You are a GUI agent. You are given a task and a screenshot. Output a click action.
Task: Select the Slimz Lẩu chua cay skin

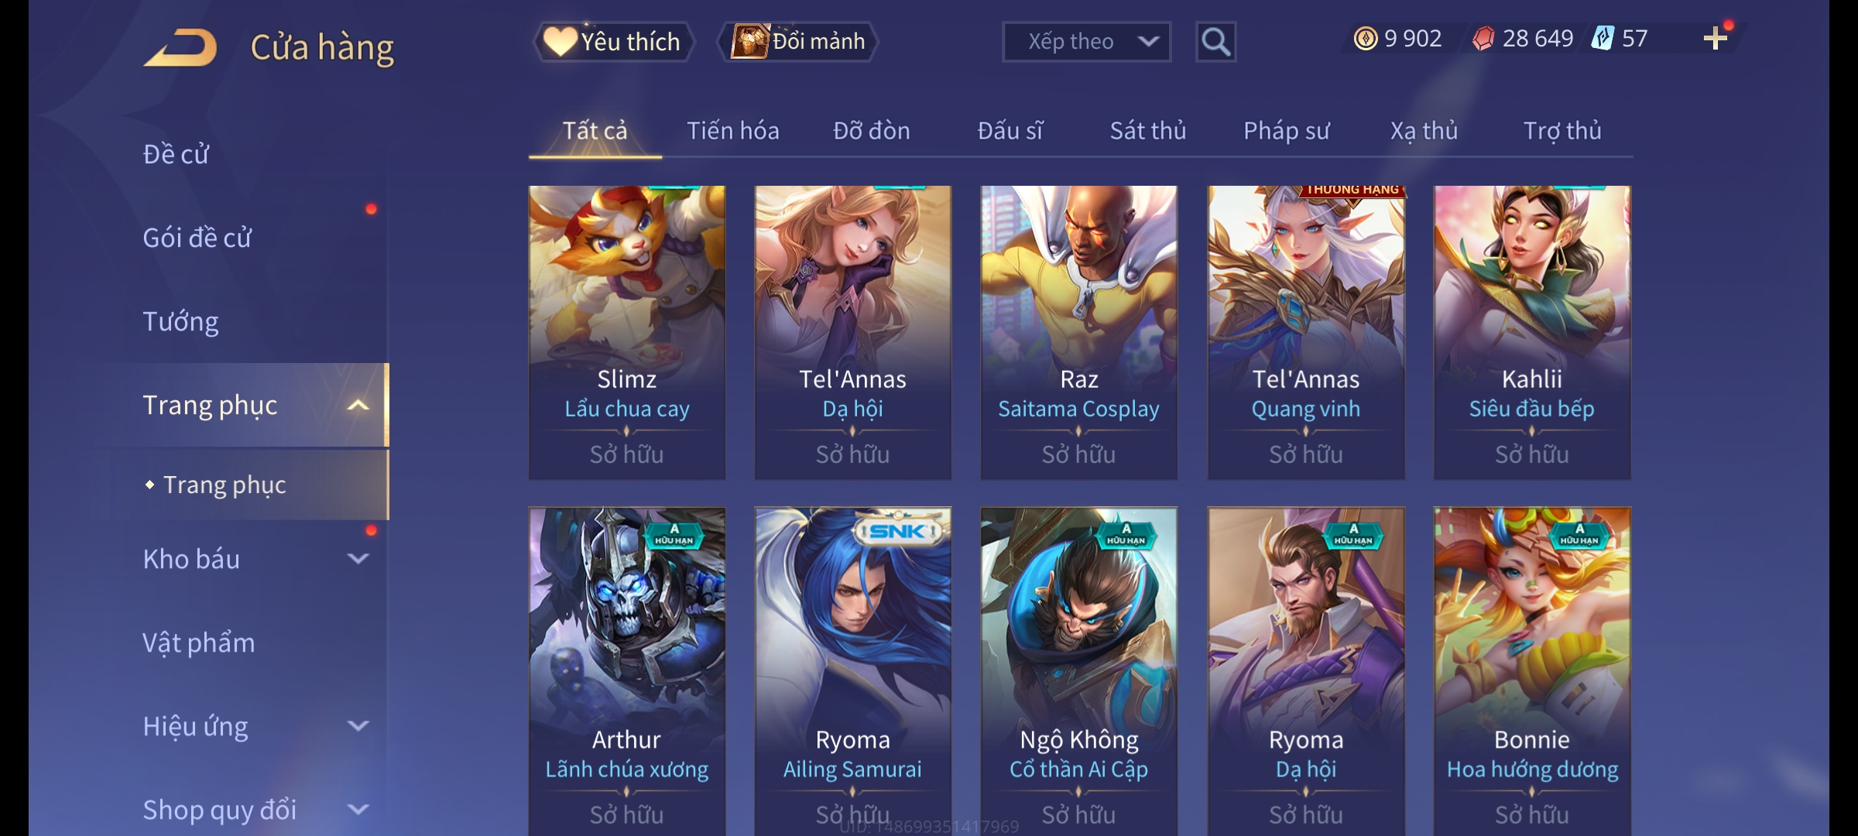(627, 332)
